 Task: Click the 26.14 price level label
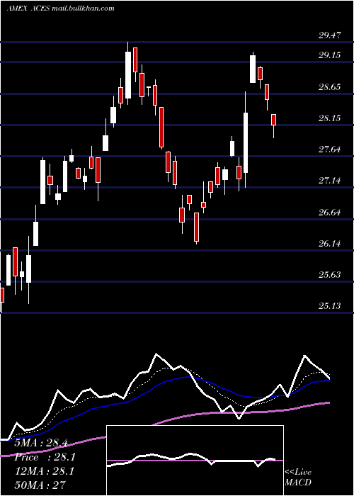point(330,244)
